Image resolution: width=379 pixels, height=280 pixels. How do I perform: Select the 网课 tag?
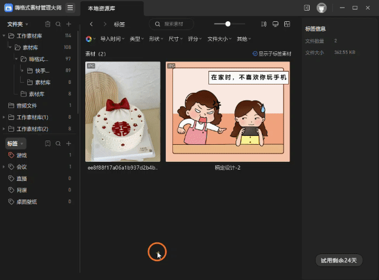click(38, 190)
